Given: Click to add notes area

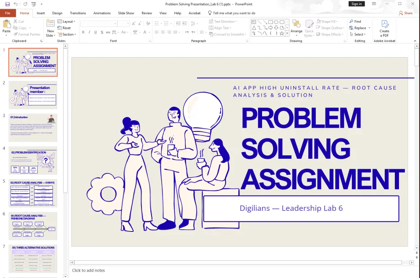Looking at the screenshot, I should click(x=88, y=270).
